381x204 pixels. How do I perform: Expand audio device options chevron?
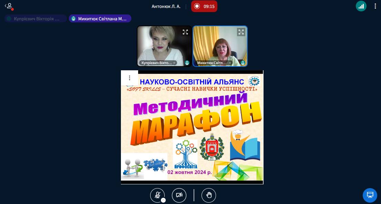pyautogui.click(x=163, y=200)
